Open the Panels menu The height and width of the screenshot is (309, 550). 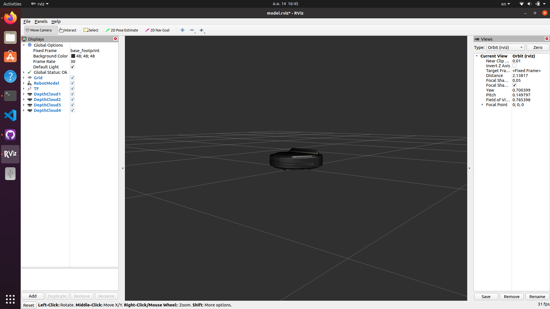pyautogui.click(x=41, y=21)
